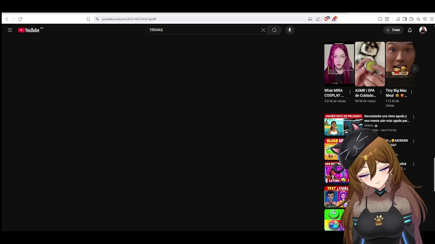Open the account avatar menu
The width and height of the screenshot is (435, 244).
(423, 30)
